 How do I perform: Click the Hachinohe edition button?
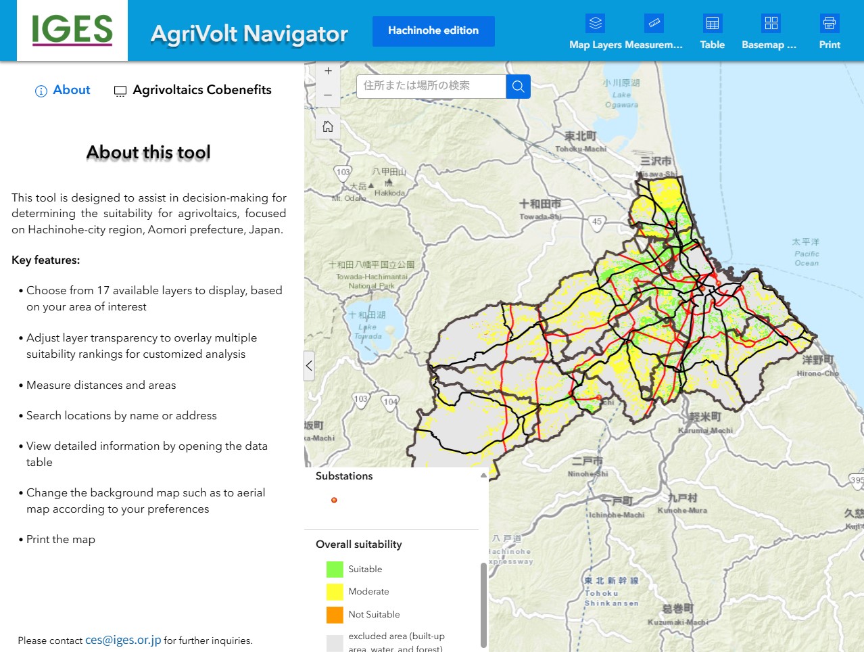click(x=433, y=31)
